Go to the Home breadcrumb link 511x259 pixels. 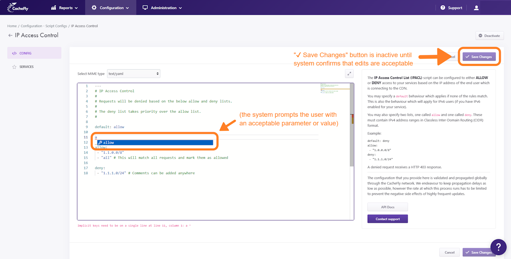tap(12, 26)
